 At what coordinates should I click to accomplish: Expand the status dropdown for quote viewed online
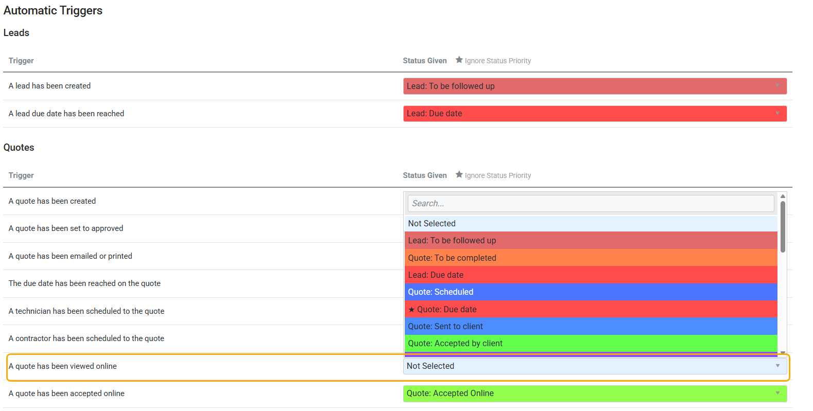[x=595, y=366]
